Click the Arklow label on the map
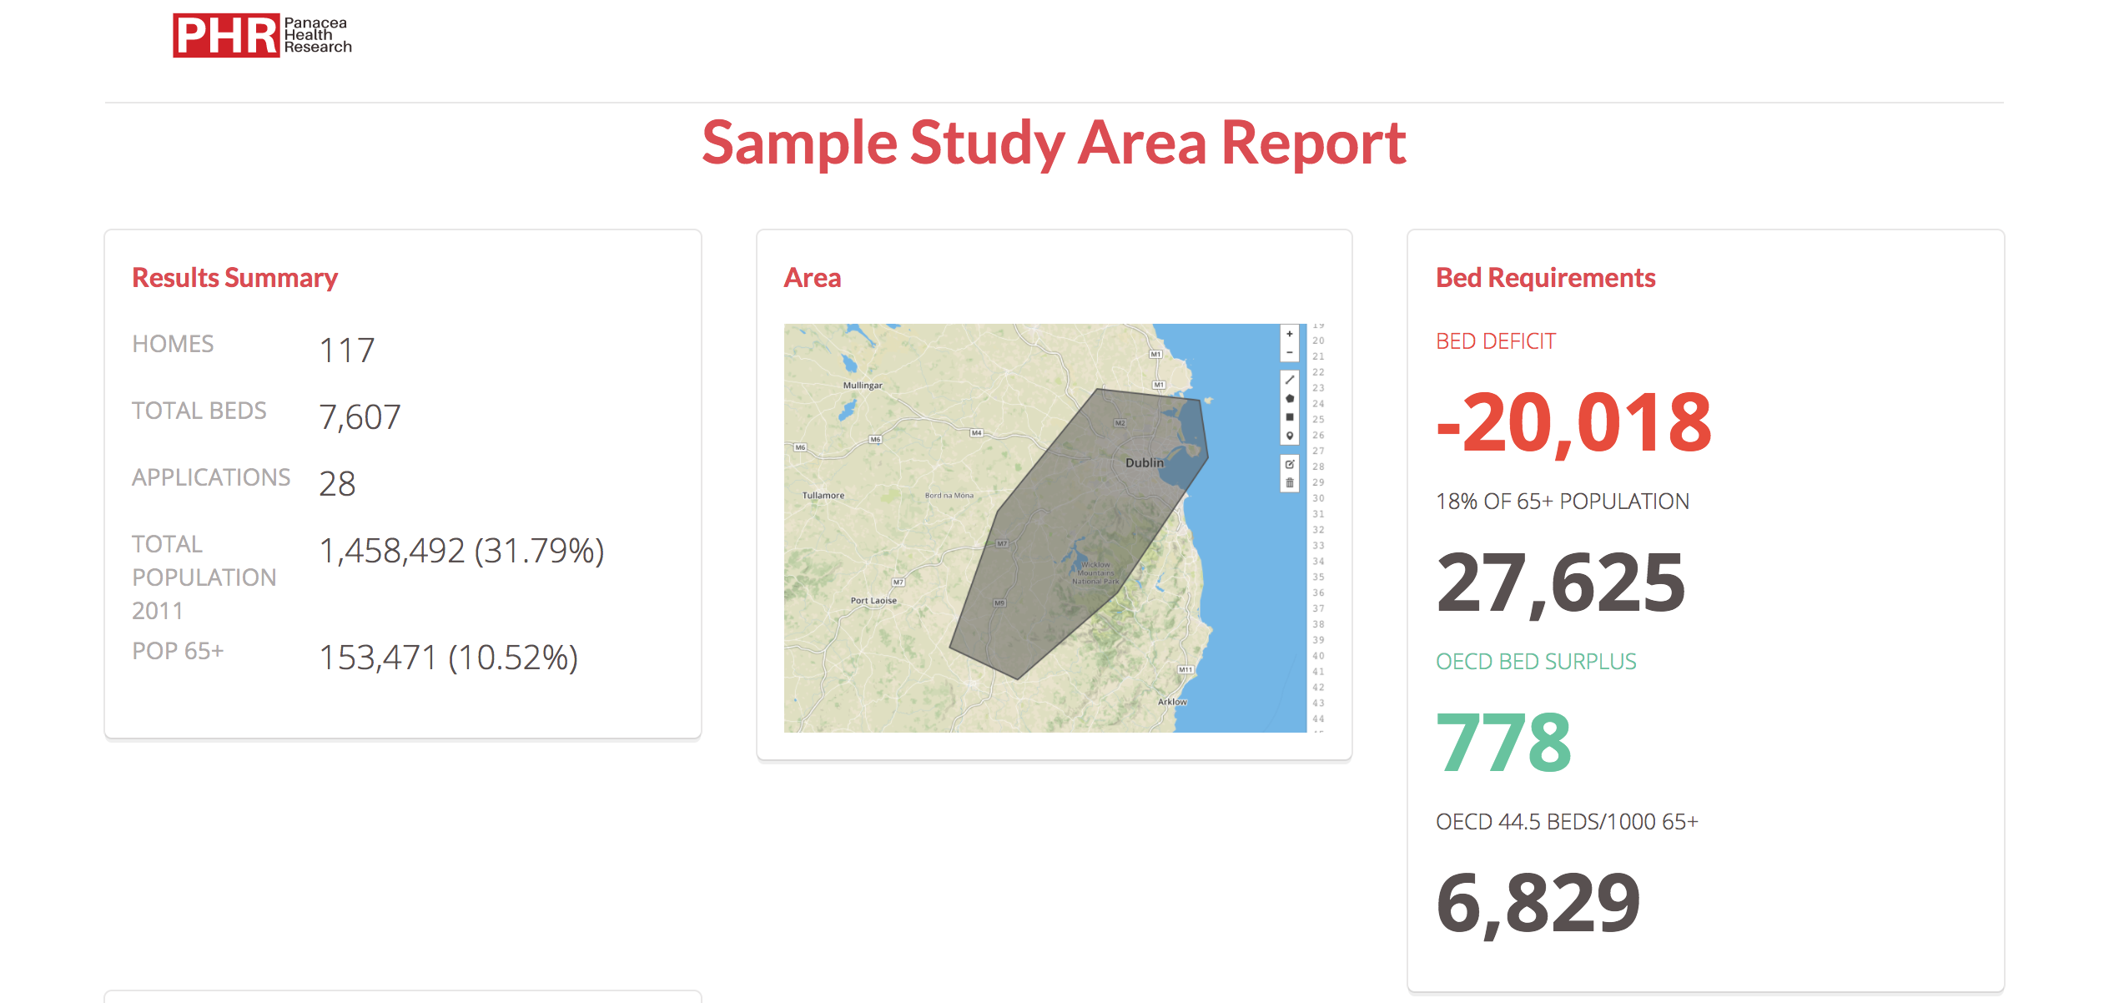Screen dimensions: 2104x1003 click(x=1171, y=702)
